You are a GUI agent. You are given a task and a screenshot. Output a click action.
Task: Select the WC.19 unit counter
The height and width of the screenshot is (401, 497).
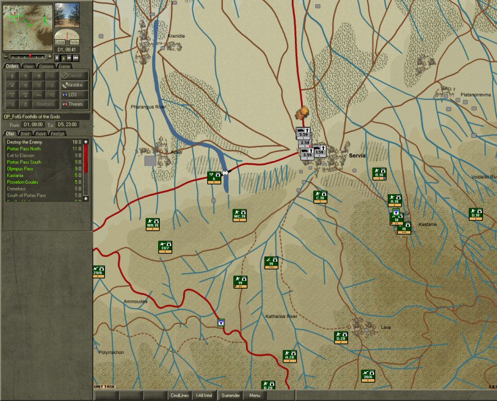click(239, 215)
